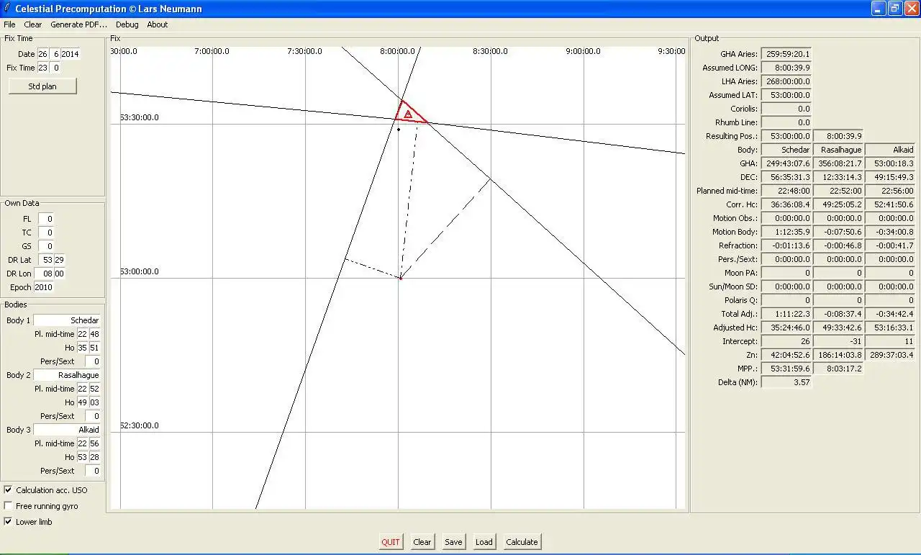Open the Clear menu
The width and height of the screenshot is (921, 555).
point(33,24)
